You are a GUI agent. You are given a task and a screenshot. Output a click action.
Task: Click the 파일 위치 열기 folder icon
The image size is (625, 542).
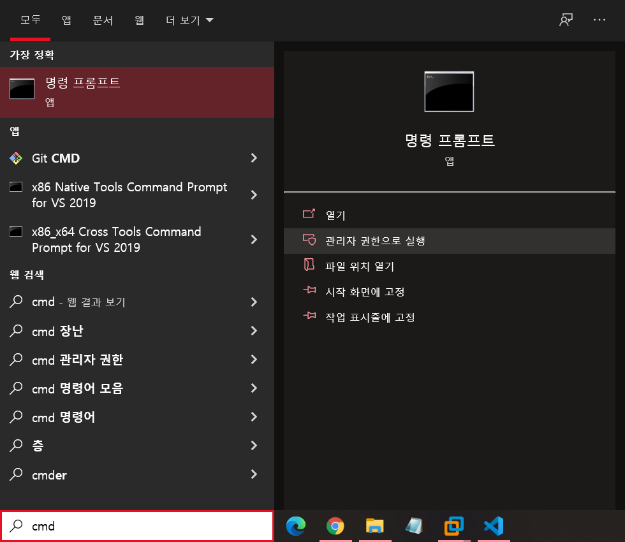(x=309, y=265)
